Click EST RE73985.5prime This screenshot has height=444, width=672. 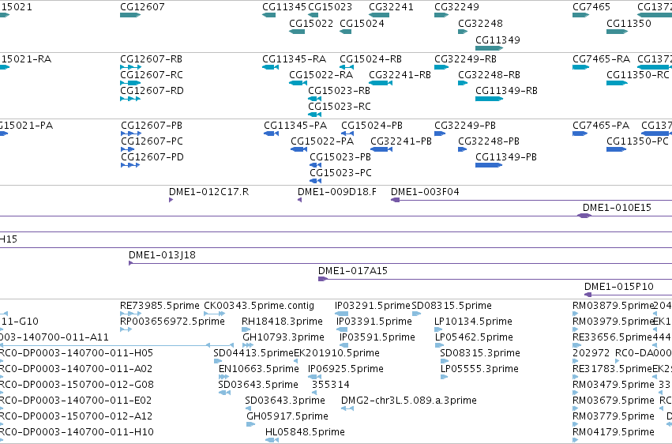(160, 306)
